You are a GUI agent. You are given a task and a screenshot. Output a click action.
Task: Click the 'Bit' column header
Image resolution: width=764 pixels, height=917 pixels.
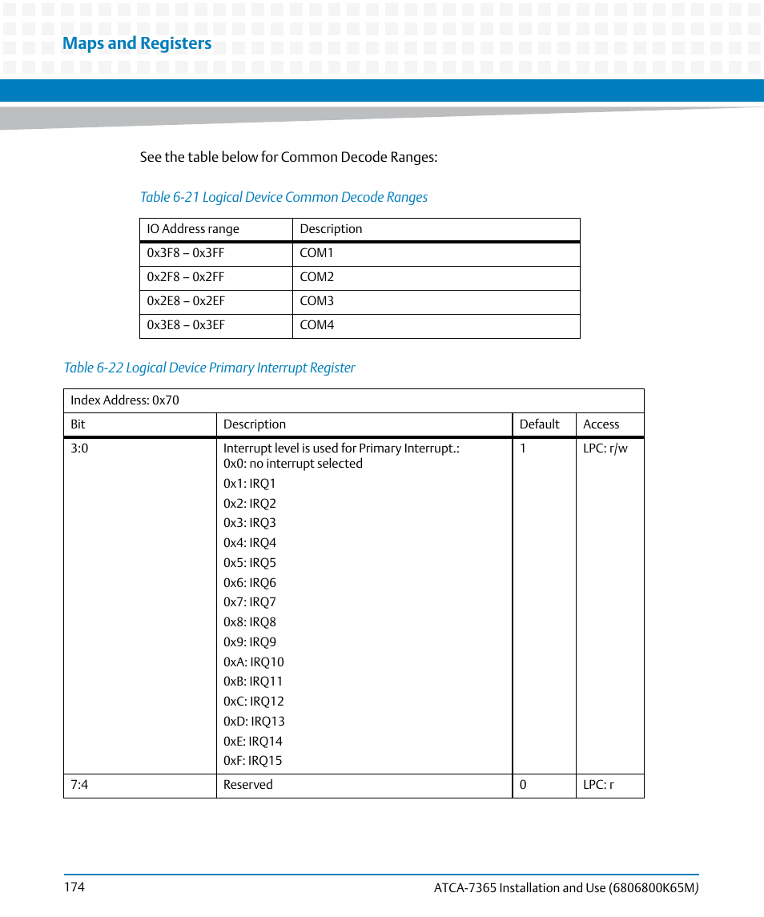140,424
